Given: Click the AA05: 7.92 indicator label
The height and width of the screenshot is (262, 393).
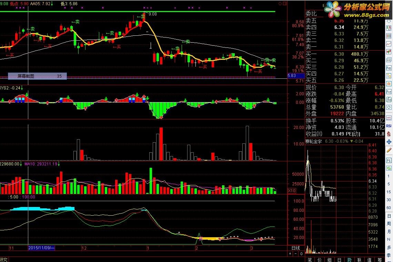Looking at the screenshot, I should click(x=40, y=4).
